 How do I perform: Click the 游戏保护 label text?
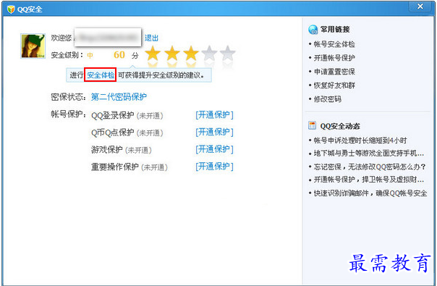[107, 150]
